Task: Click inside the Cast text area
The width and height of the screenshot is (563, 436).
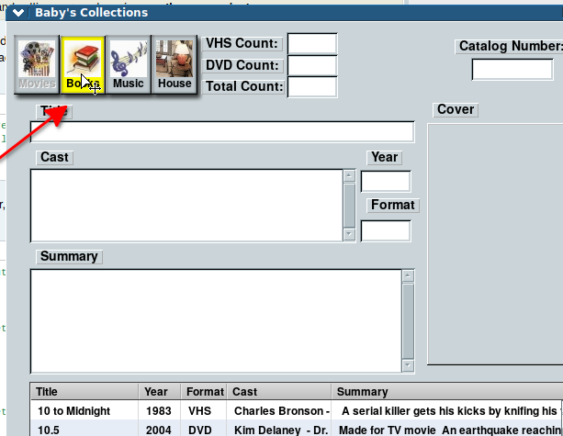Action: click(x=186, y=206)
